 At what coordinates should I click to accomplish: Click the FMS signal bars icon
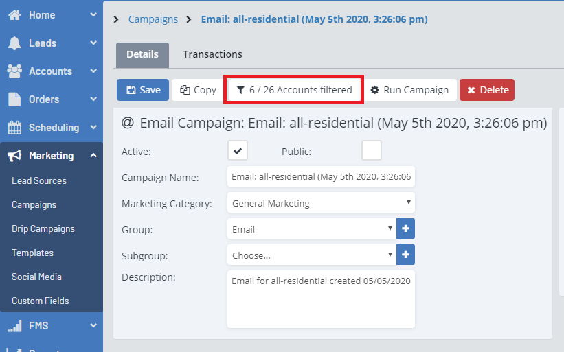point(14,326)
